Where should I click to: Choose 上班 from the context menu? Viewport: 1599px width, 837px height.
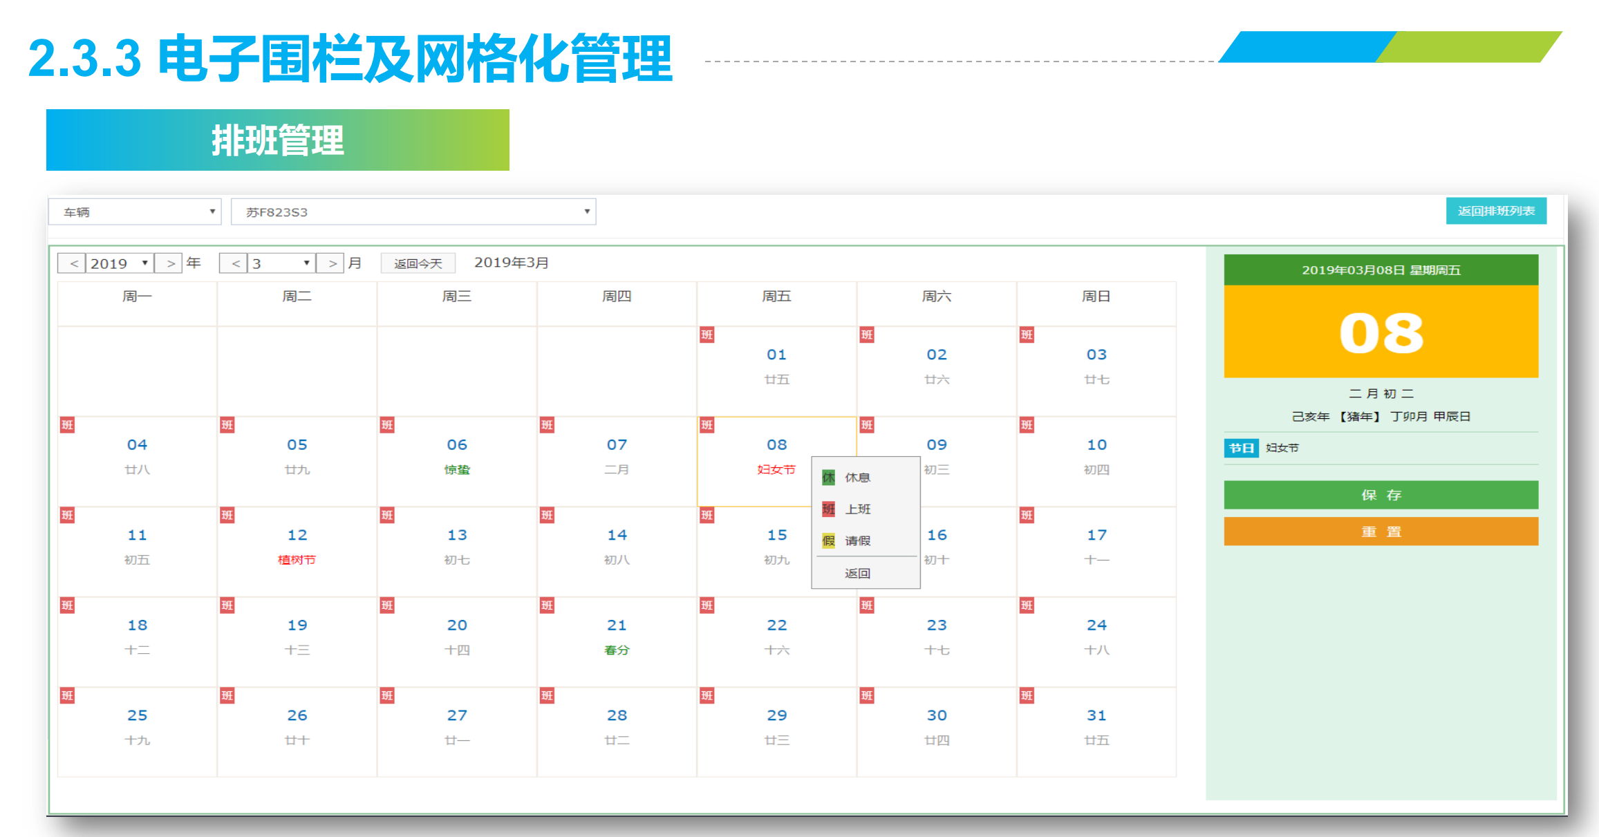[858, 509]
